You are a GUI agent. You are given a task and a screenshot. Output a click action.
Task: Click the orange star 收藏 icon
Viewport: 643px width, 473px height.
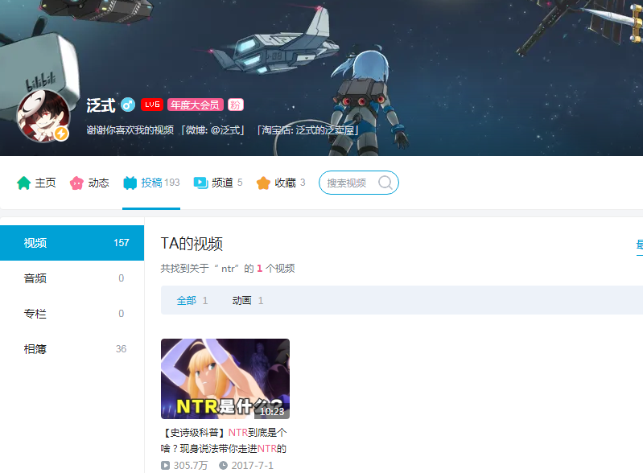263,183
